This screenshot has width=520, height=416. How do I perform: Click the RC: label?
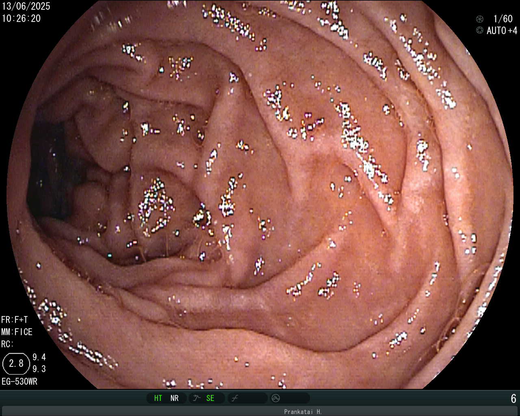[7, 344]
